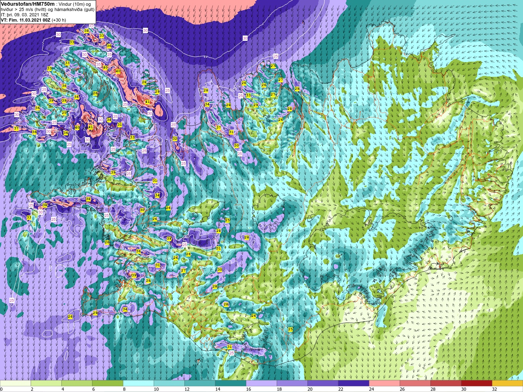The image size is (523, 392).
Task: Click the legend scale label 12
Action: point(187,389)
